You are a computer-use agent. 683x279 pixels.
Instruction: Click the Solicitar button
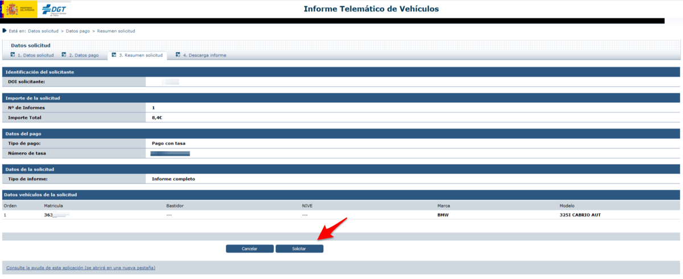point(299,249)
